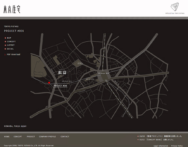Click the PDF icon next to PDF download

pos(5,55)
